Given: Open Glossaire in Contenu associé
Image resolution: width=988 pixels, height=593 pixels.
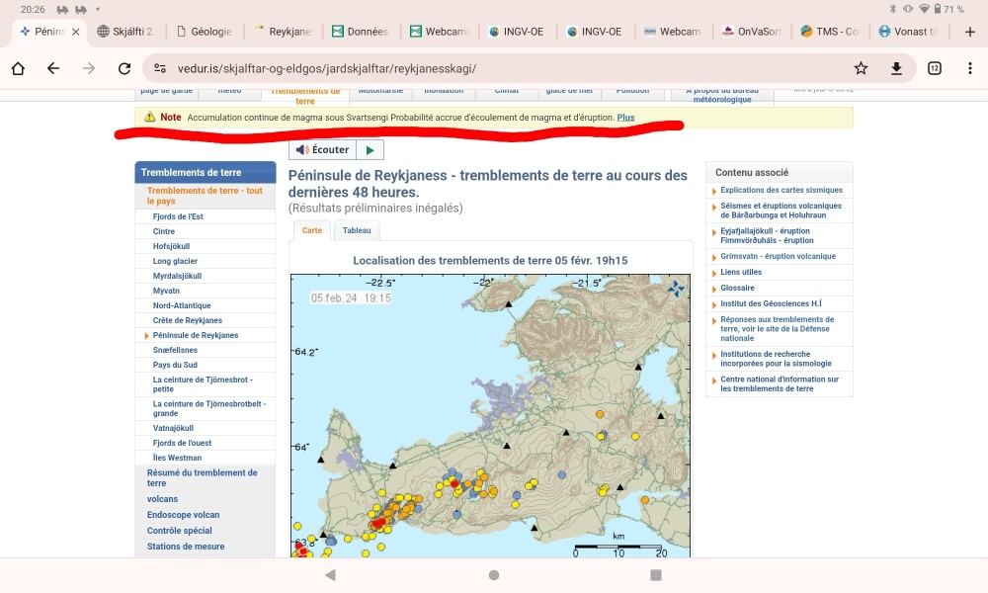Looking at the screenshot, I should pos(737,288).
